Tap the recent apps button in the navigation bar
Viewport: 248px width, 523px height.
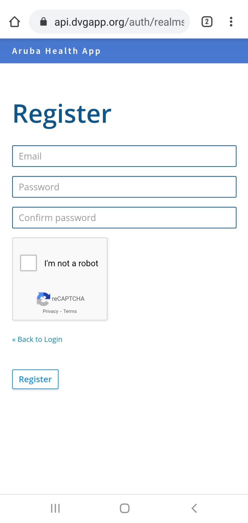pos(55,508)
